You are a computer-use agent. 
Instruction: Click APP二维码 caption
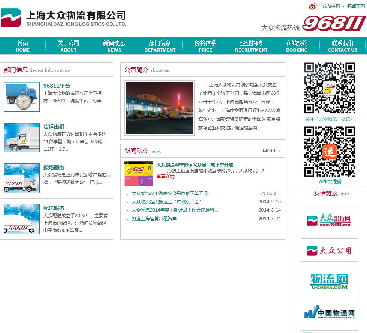(330, 182)
